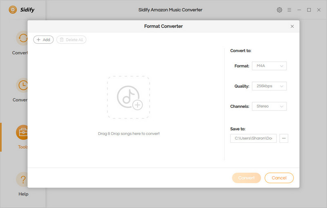327x208 pixels.
Task: Open Help question mark icon
Action: tap(22, 179)
